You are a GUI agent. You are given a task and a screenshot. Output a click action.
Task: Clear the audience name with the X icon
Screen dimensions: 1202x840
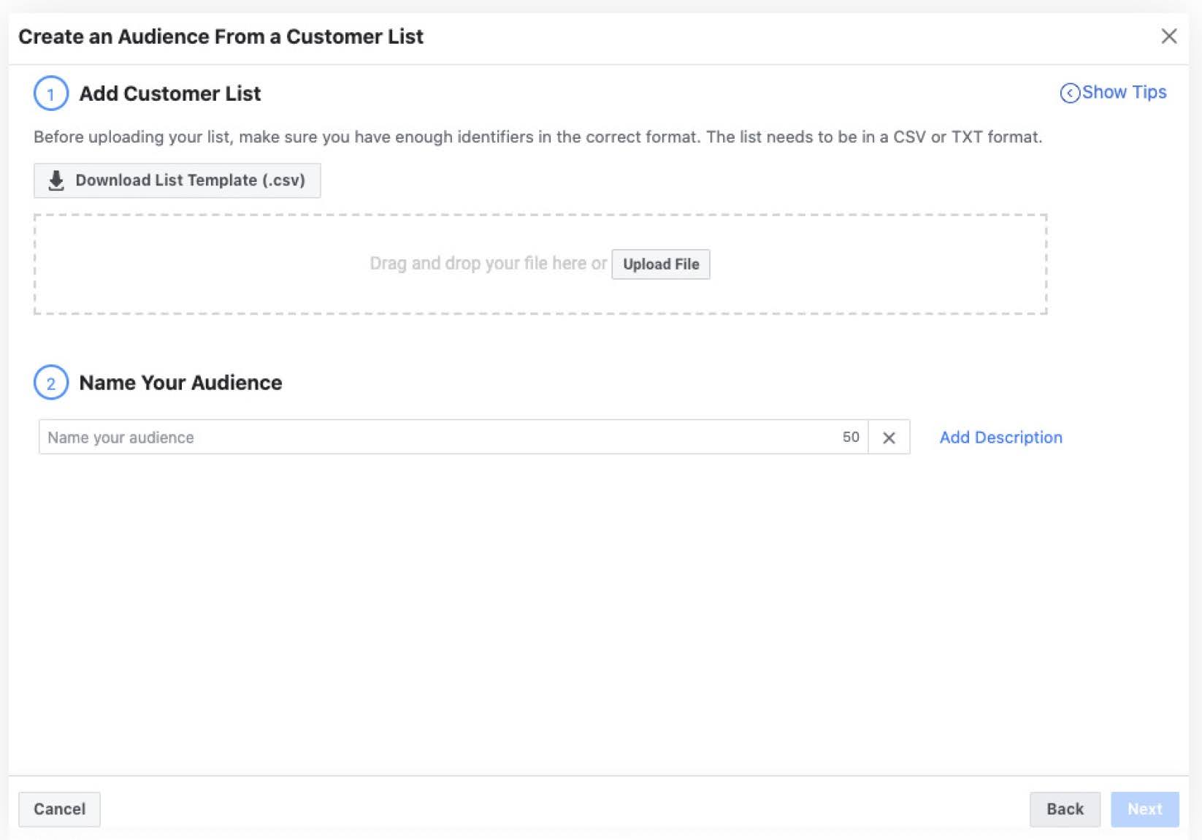889,438
